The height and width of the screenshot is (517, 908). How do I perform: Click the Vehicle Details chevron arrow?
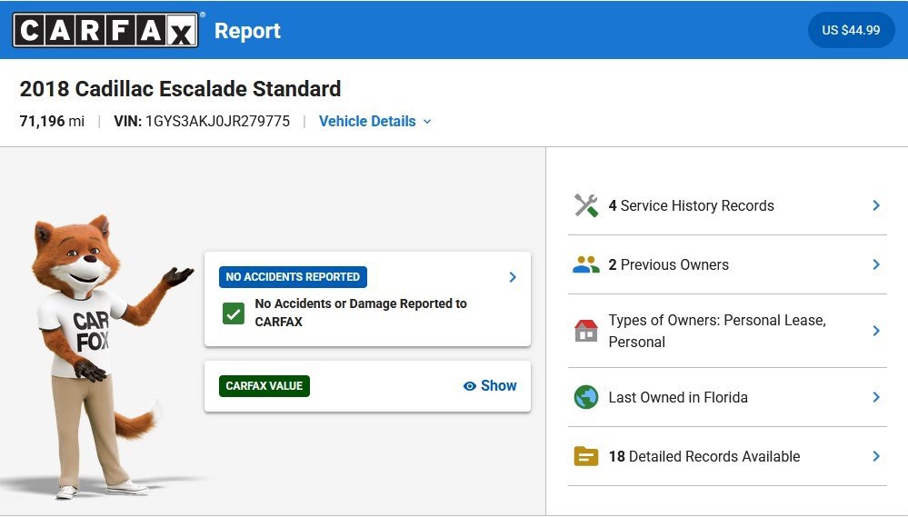[x=427, y=122]
